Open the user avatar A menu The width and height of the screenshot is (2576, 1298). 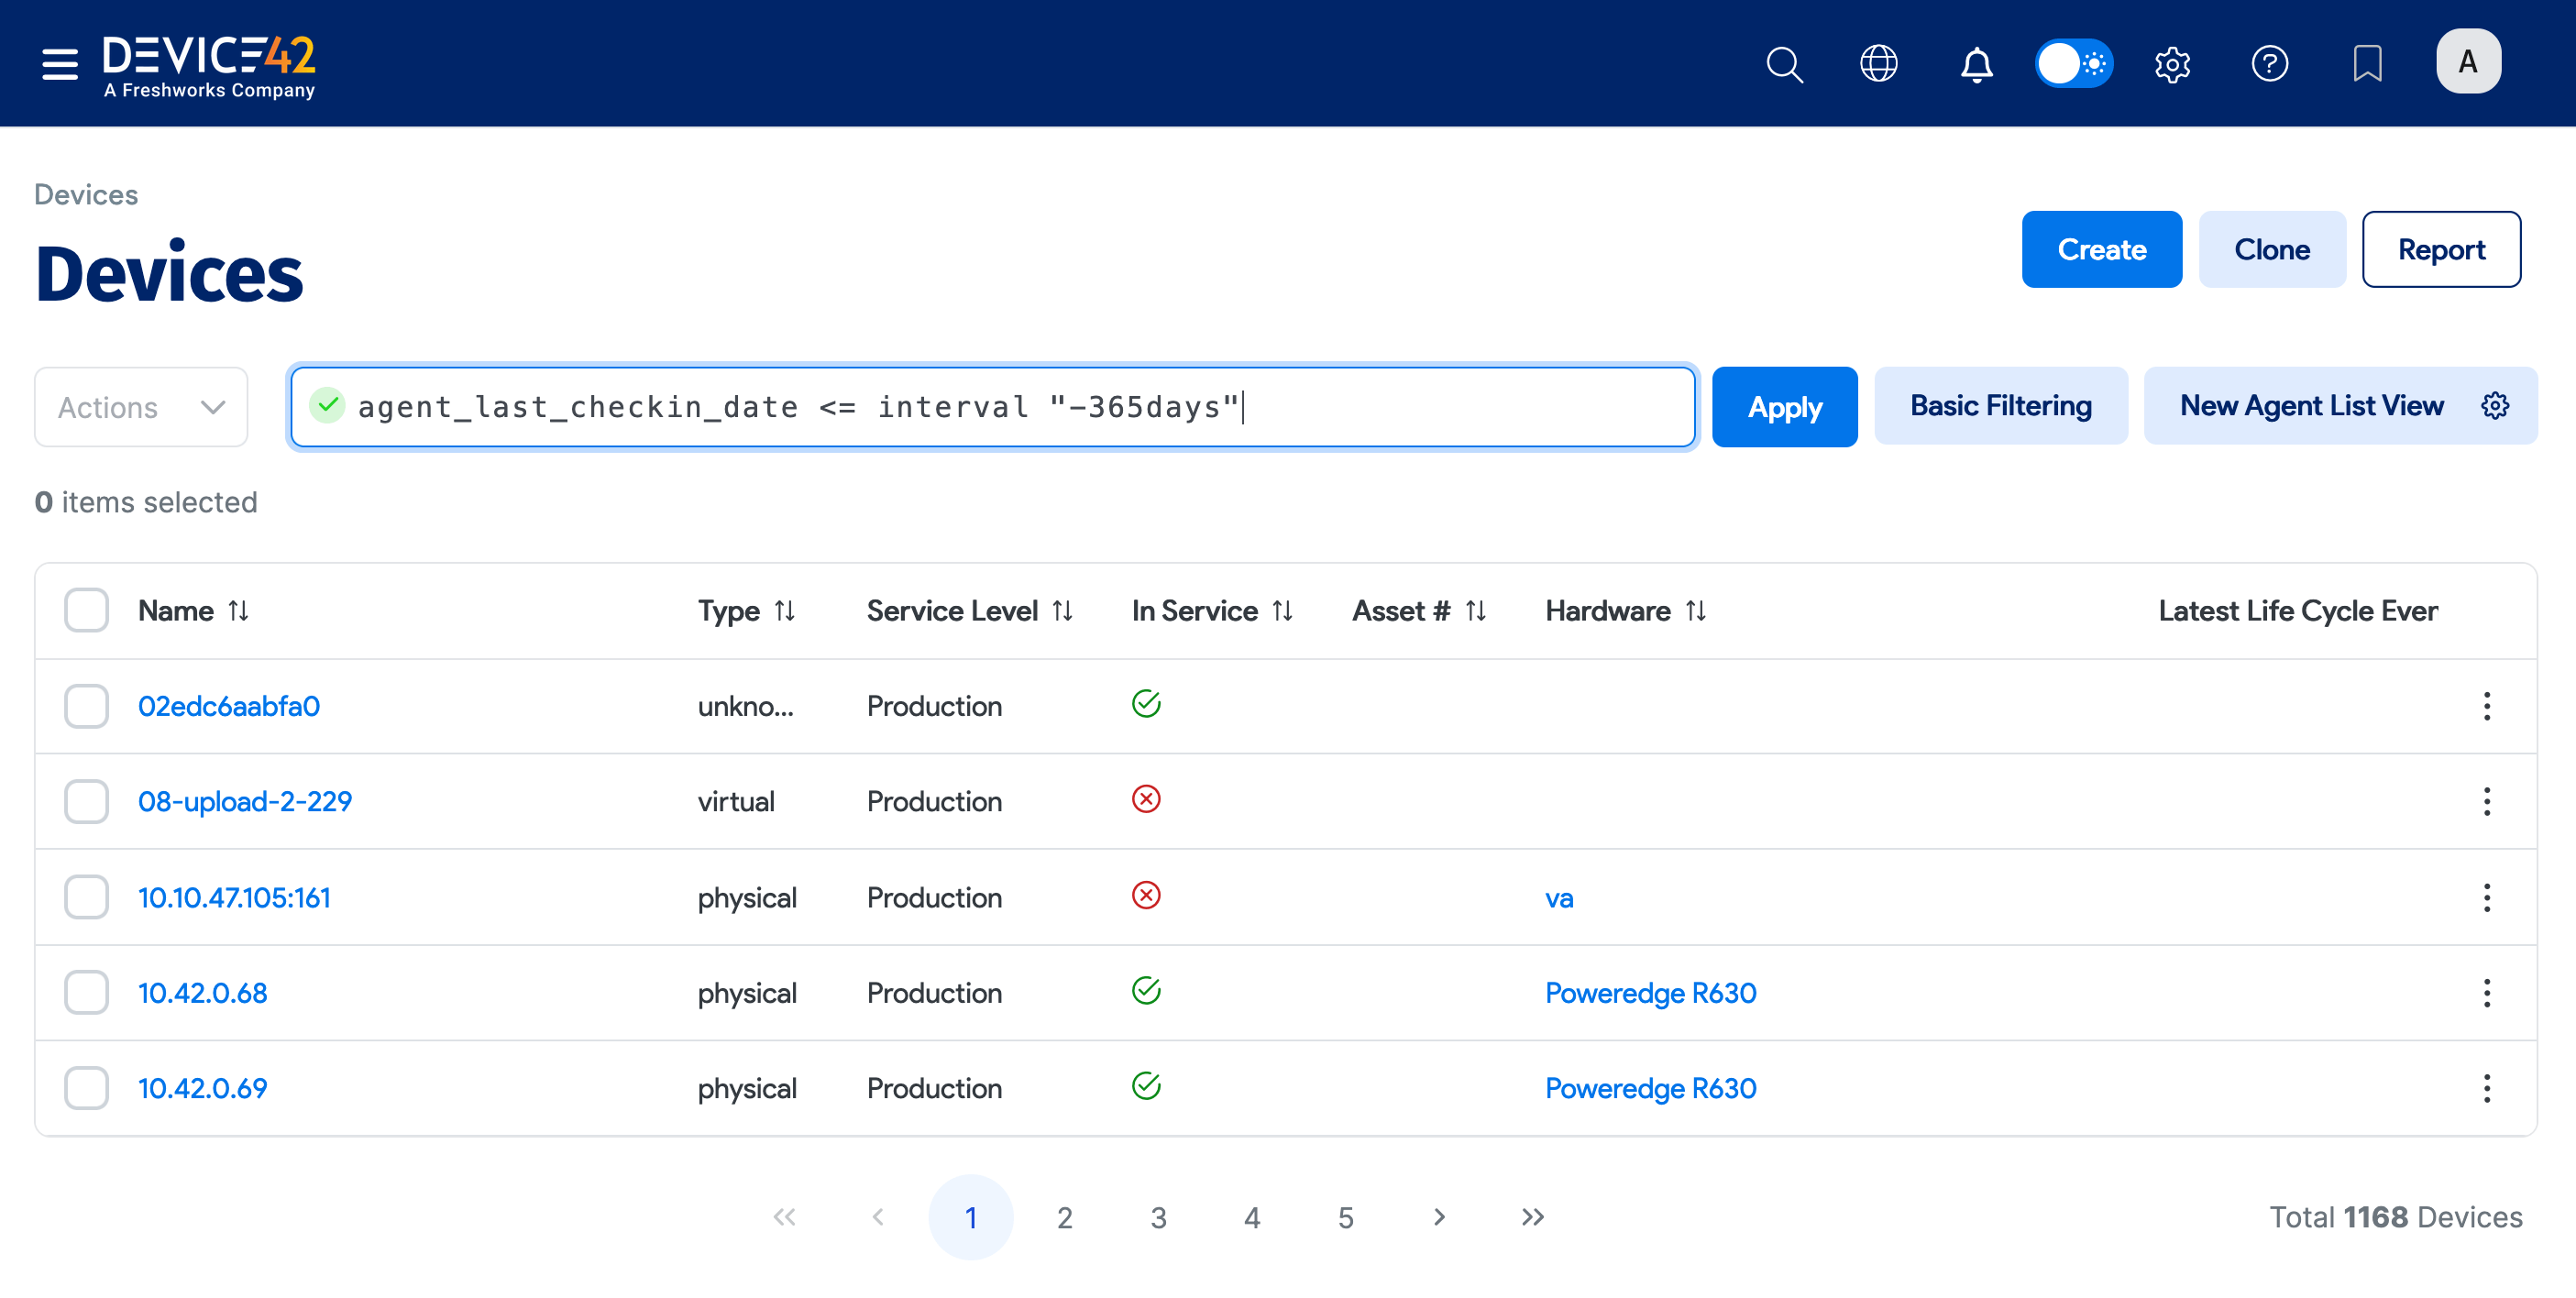coord(2467,61)
